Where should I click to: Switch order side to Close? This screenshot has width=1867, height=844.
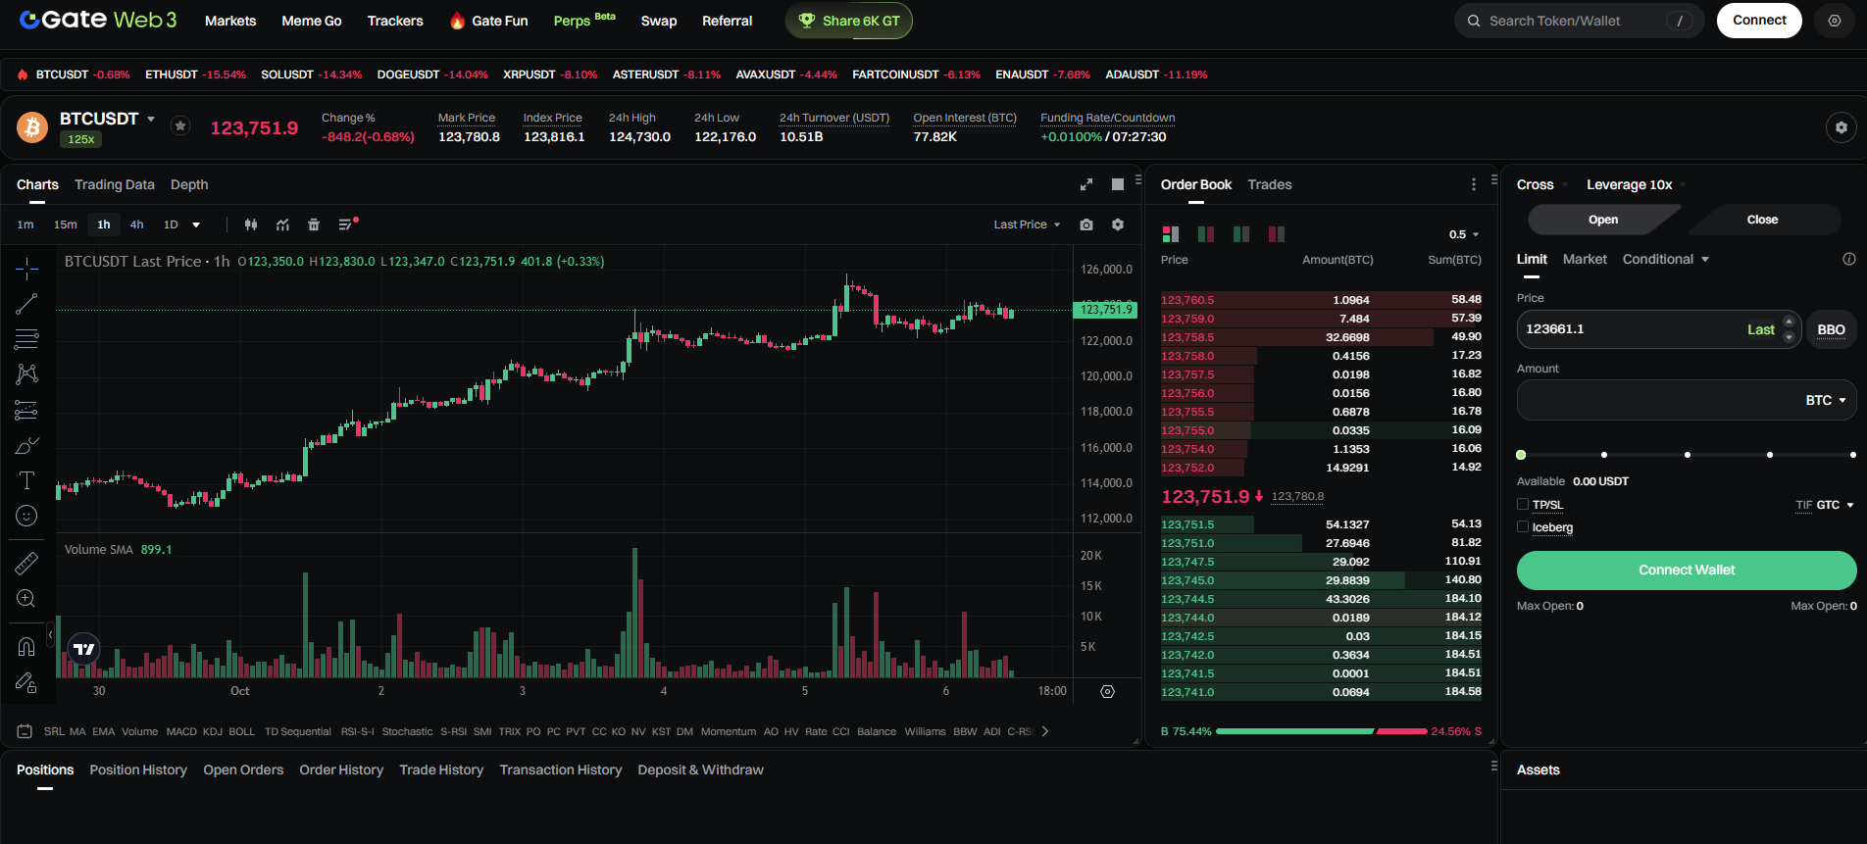pyautogui.click(x=1761, y=220)
